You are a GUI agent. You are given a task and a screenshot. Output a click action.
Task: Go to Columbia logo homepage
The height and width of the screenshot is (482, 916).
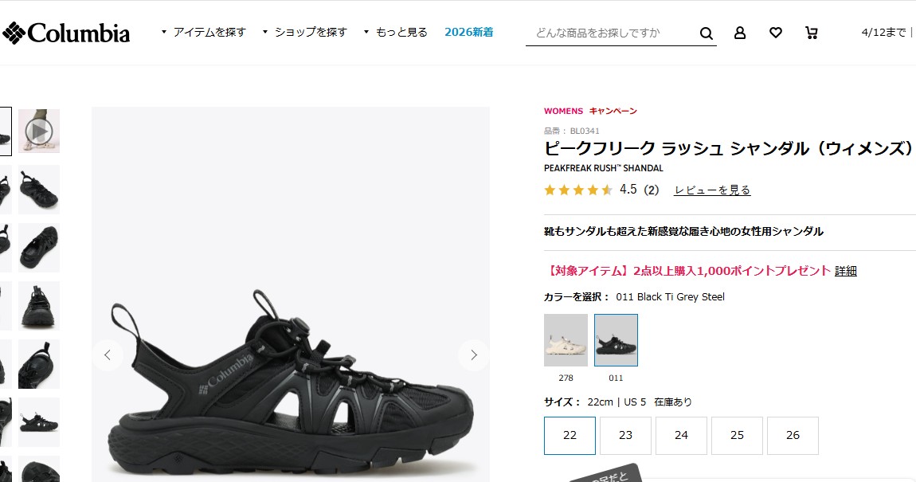tap(66, 33)
